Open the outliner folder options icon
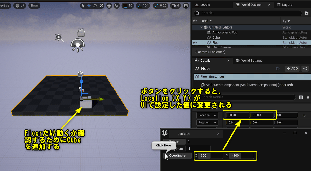 tap(307, 13)
